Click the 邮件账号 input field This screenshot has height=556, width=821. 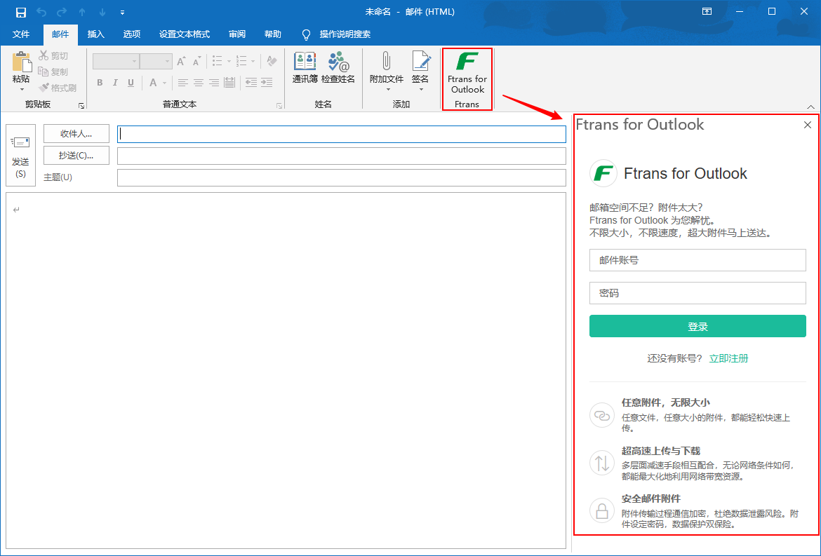(x=697, y=260)
